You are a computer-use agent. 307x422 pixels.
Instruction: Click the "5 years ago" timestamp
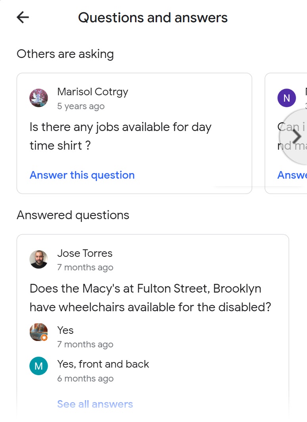(x=81, y=106)
